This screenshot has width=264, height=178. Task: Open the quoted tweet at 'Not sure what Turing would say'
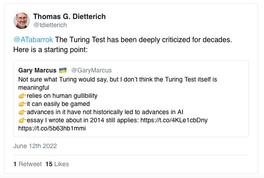[131, 99]
